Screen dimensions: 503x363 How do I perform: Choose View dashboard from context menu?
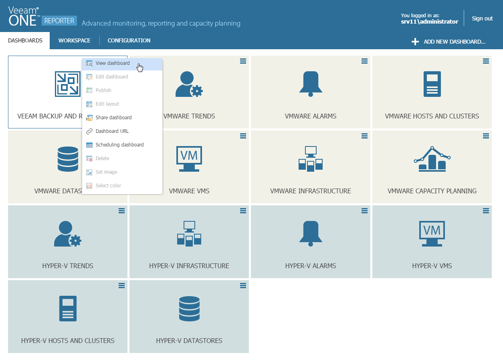point(122,63)
